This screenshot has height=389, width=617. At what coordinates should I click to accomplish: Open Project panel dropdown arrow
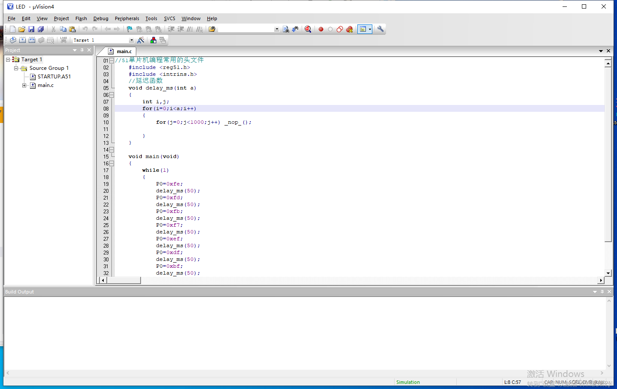point(75,50)
